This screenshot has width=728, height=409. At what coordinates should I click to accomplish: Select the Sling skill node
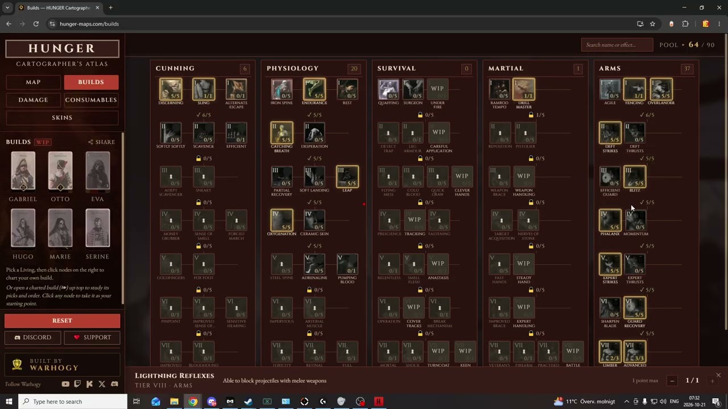(204, 89)
